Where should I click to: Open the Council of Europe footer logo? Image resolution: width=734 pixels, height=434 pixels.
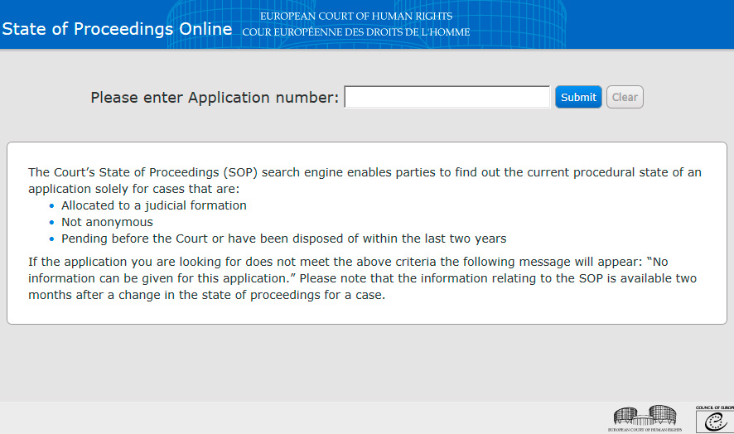click(x=715, y=419)
